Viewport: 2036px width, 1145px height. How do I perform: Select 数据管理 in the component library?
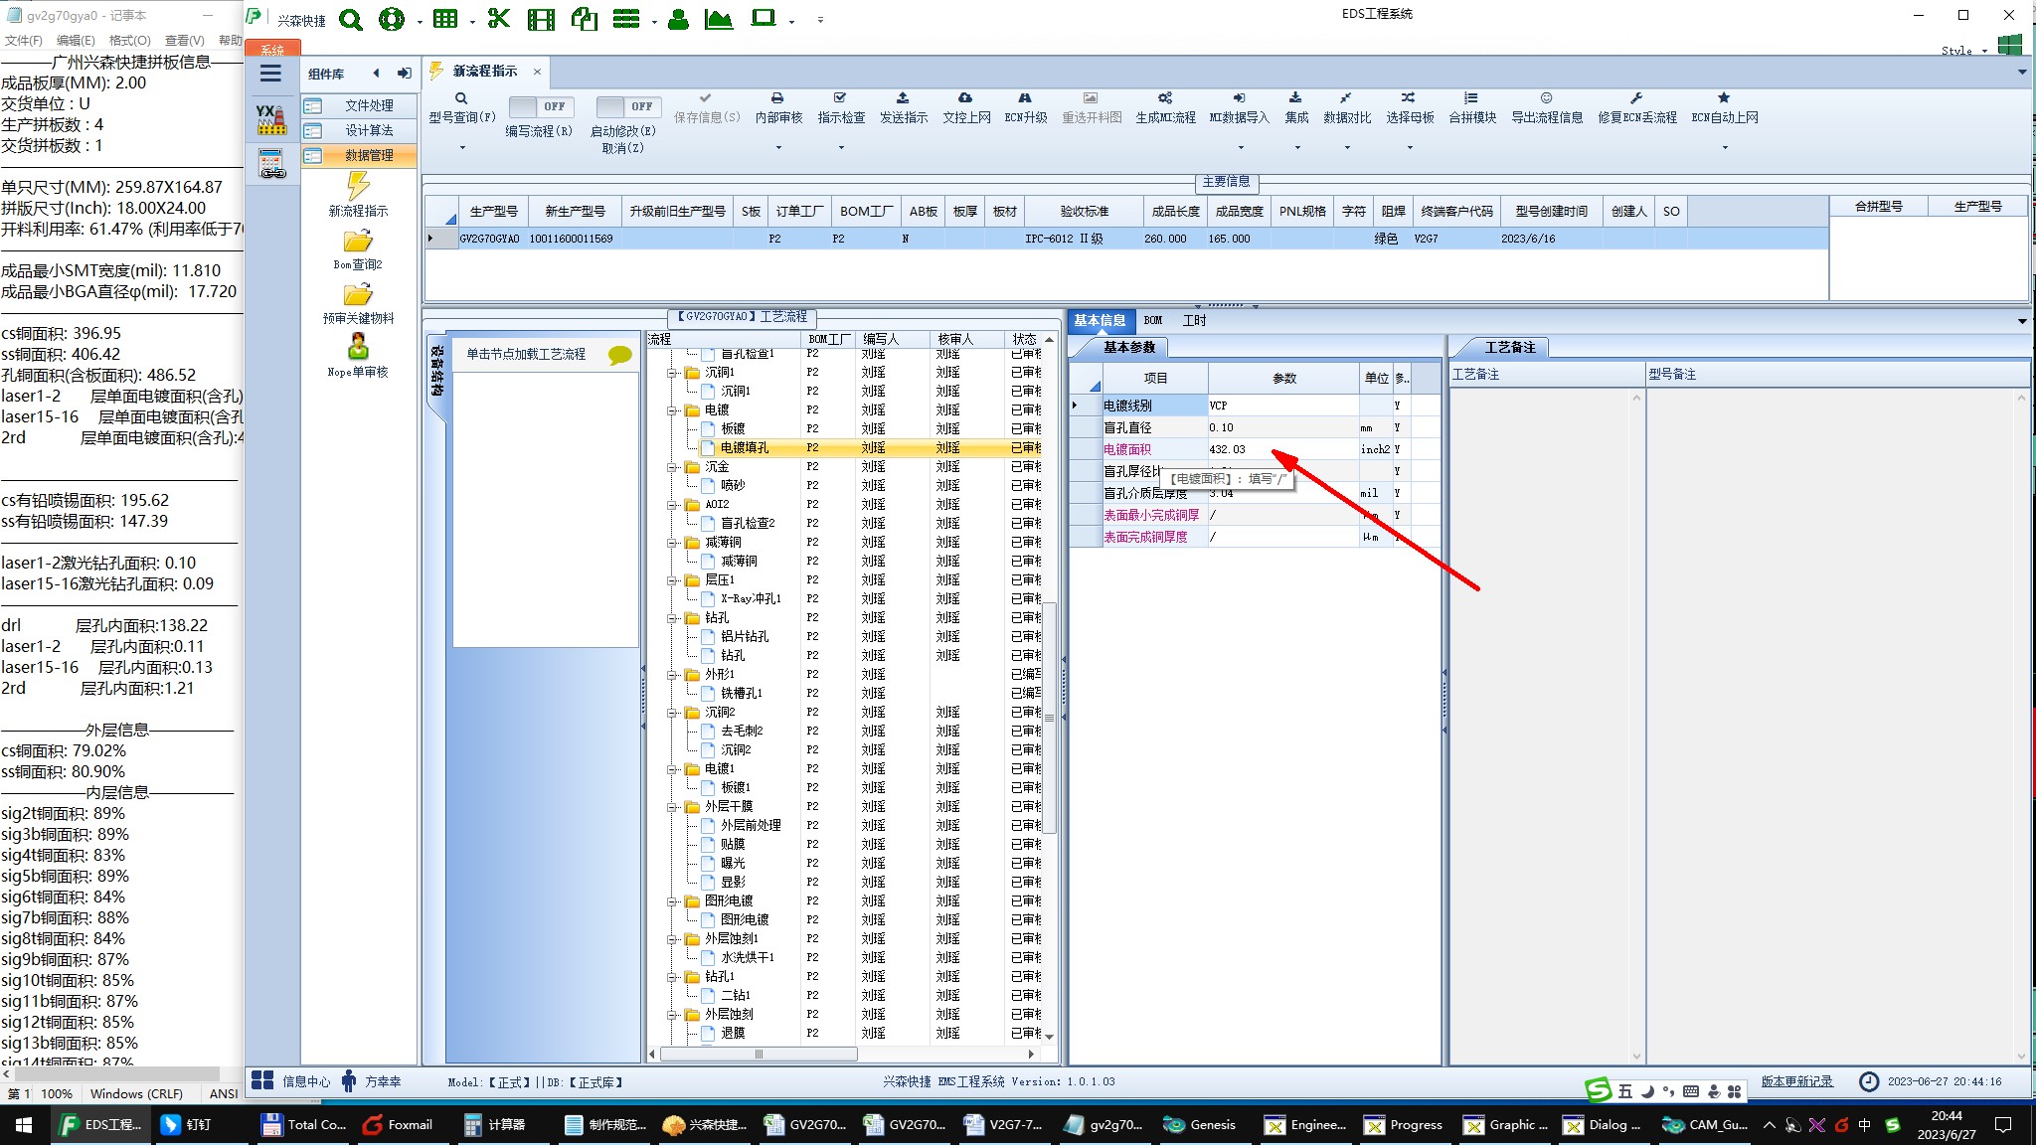(x=369, y=155)
